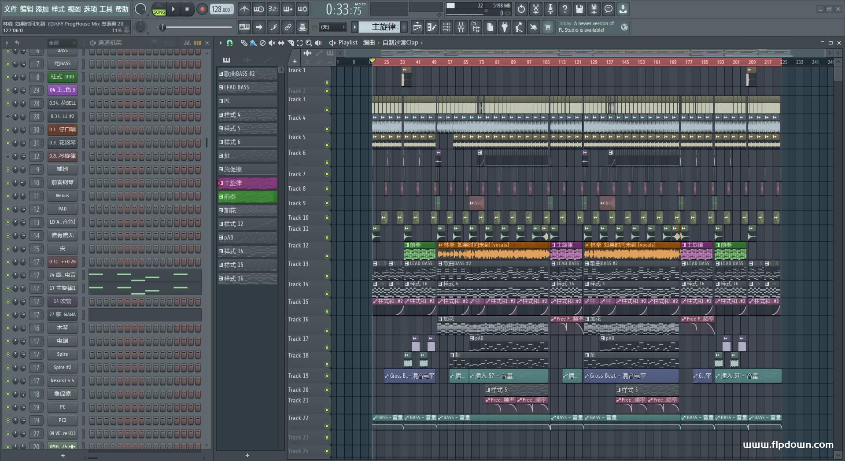The width and height of the screenshot is (845, 461).
Task: Open the 主旋律 pattern selector dropdown
Action: pos(379,27)
